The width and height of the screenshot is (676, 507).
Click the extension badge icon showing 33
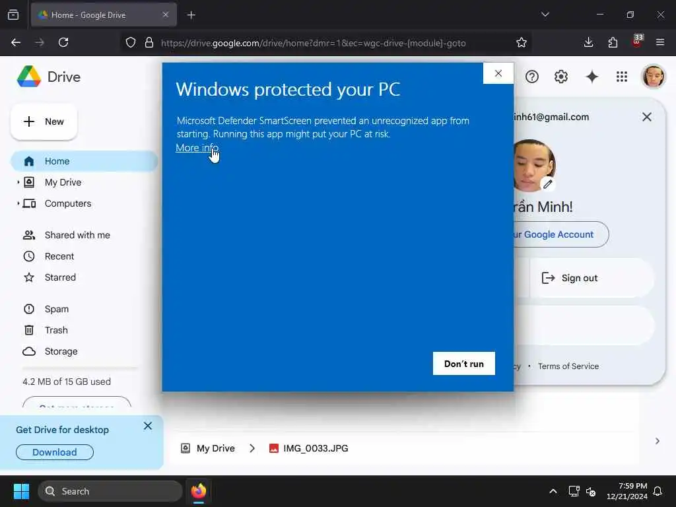pos(637,41)
